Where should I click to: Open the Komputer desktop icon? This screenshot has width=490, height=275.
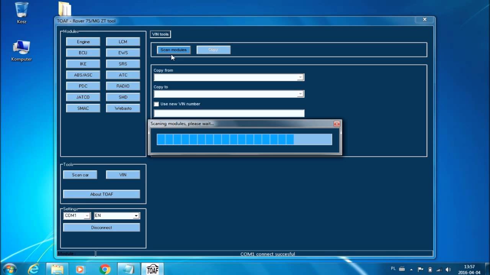[x=21, y=50]
